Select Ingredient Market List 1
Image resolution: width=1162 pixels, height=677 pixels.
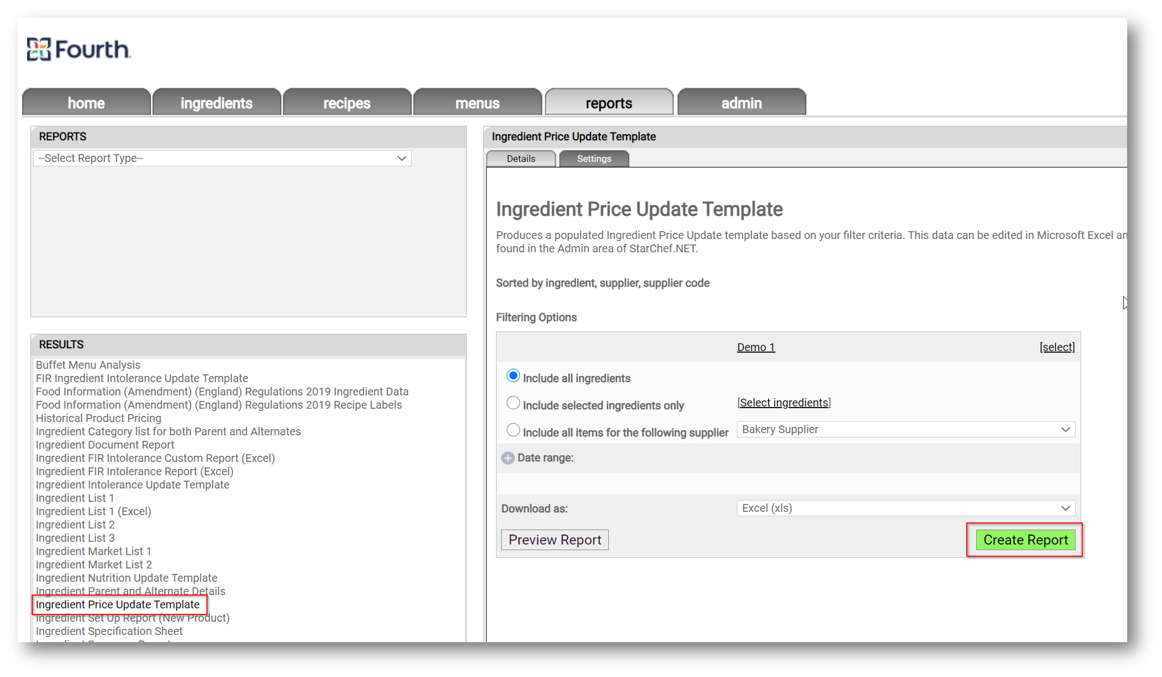[x=94, y=551]
